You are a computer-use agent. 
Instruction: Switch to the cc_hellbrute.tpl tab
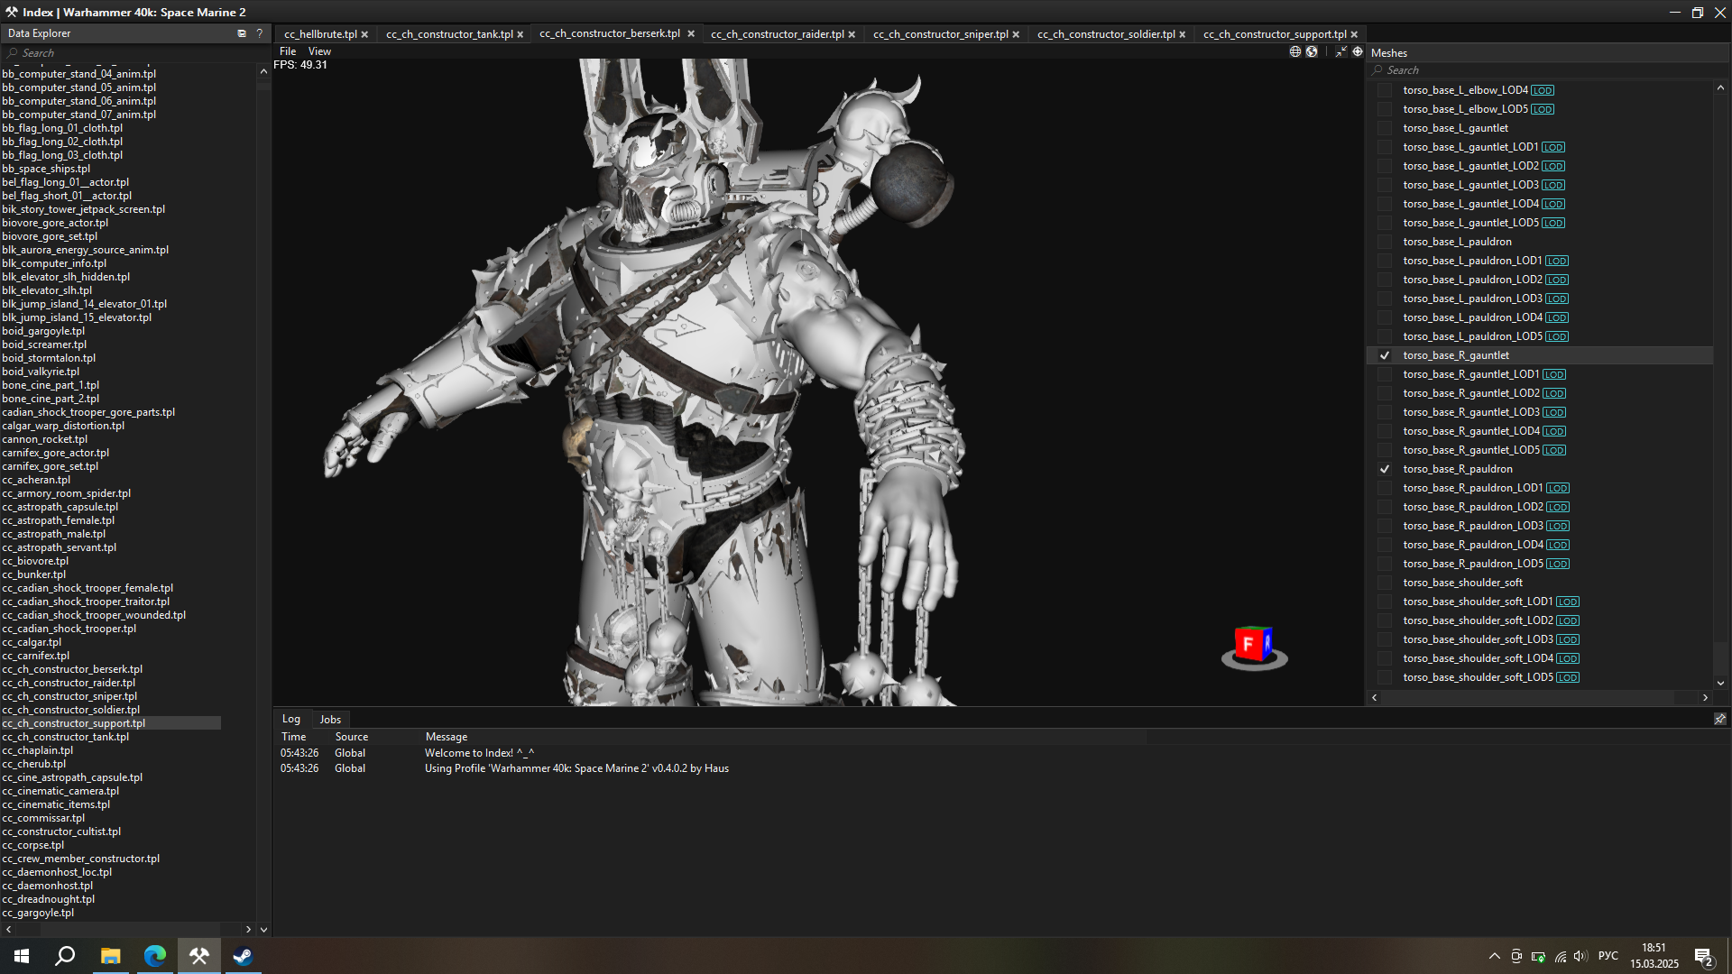(320, 34)
